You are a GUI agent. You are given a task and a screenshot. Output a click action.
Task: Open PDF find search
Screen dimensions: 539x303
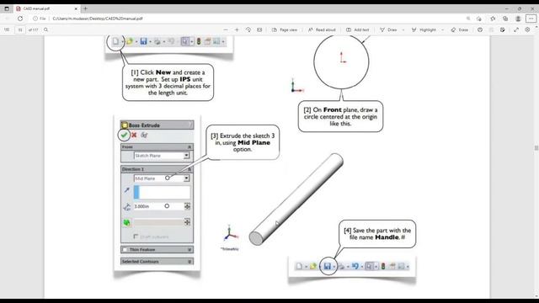pyautogui.click(x=45, y=30)
